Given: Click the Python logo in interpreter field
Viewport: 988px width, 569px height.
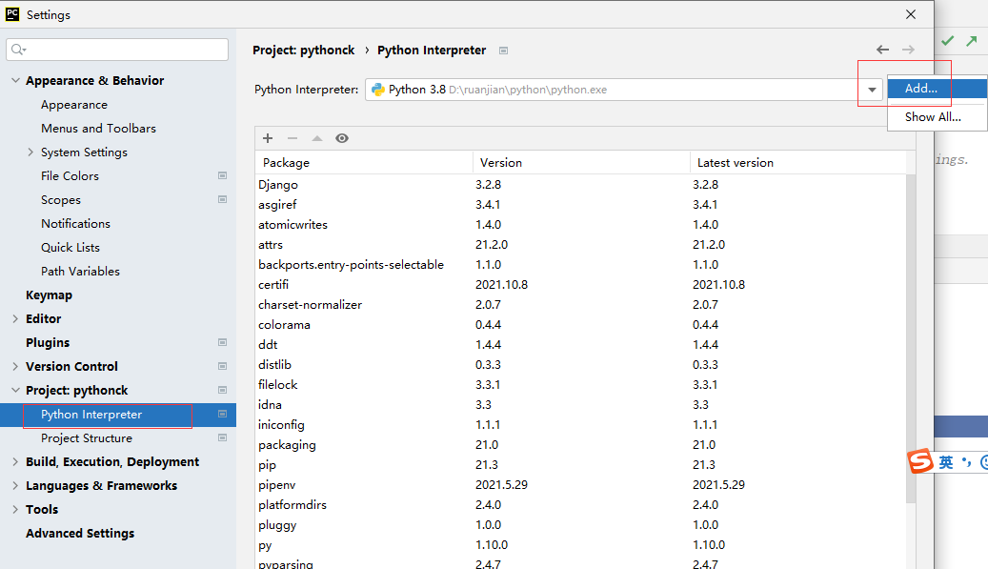Looking at the screenshot, I should (378, 90).
